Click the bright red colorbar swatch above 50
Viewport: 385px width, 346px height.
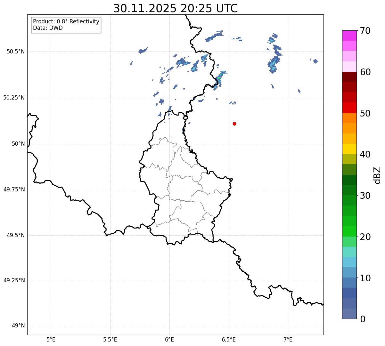pos(349,108)
